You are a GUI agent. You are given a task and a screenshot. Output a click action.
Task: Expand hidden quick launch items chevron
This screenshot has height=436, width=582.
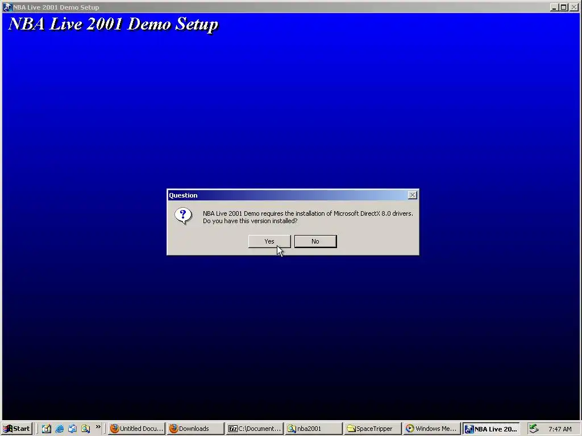(98, 427)
